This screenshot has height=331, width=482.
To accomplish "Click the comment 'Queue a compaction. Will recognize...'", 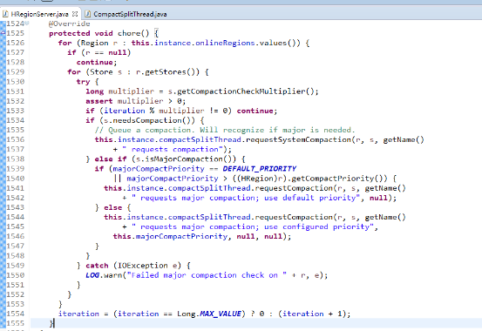I will [x=225, y=130].
